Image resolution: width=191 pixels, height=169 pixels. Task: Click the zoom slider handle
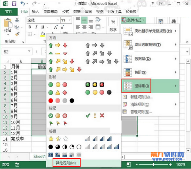pos(153,165)
